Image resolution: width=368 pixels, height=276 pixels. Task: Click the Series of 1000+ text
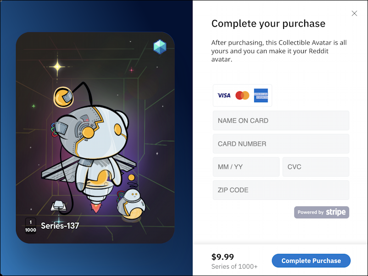tap(234, 267)
